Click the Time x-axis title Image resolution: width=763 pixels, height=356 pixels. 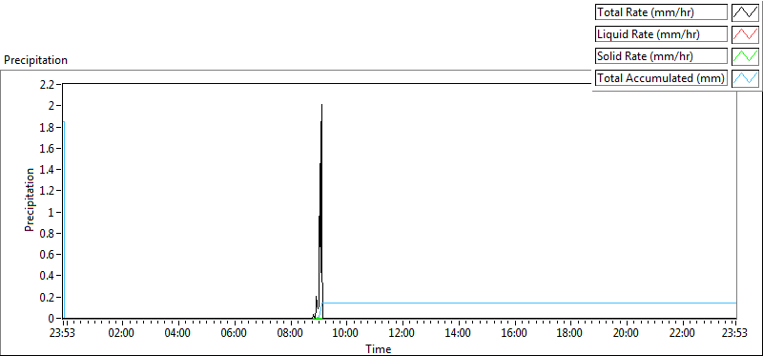(378, 348)
